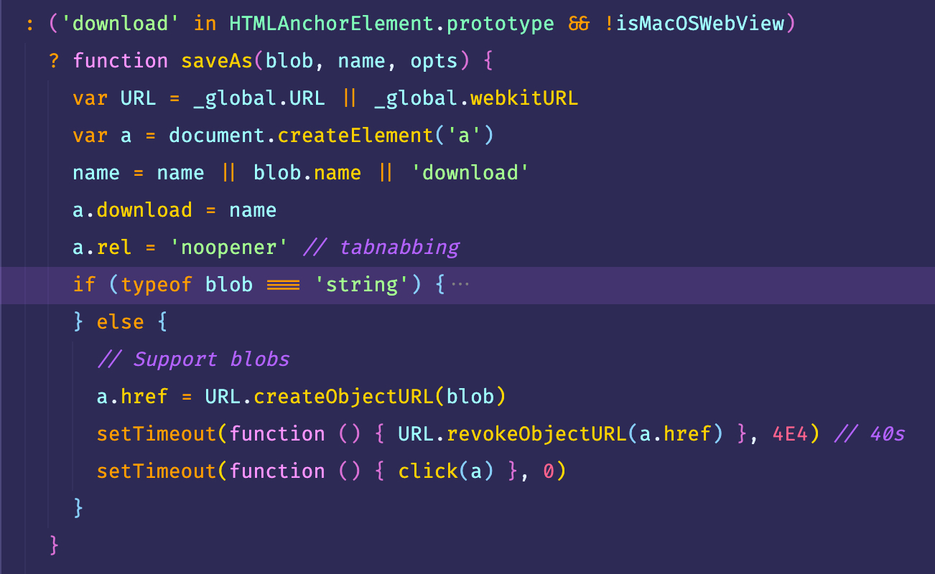Click 'blob.name' in the name assignment
This screenshot has height=574, width=935.
(307, 173)
